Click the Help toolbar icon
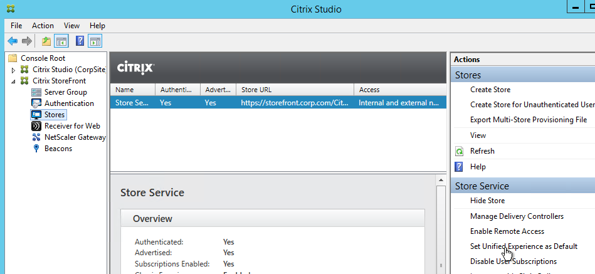This screenshot has height=274, width=595. [x=80, y=41]
